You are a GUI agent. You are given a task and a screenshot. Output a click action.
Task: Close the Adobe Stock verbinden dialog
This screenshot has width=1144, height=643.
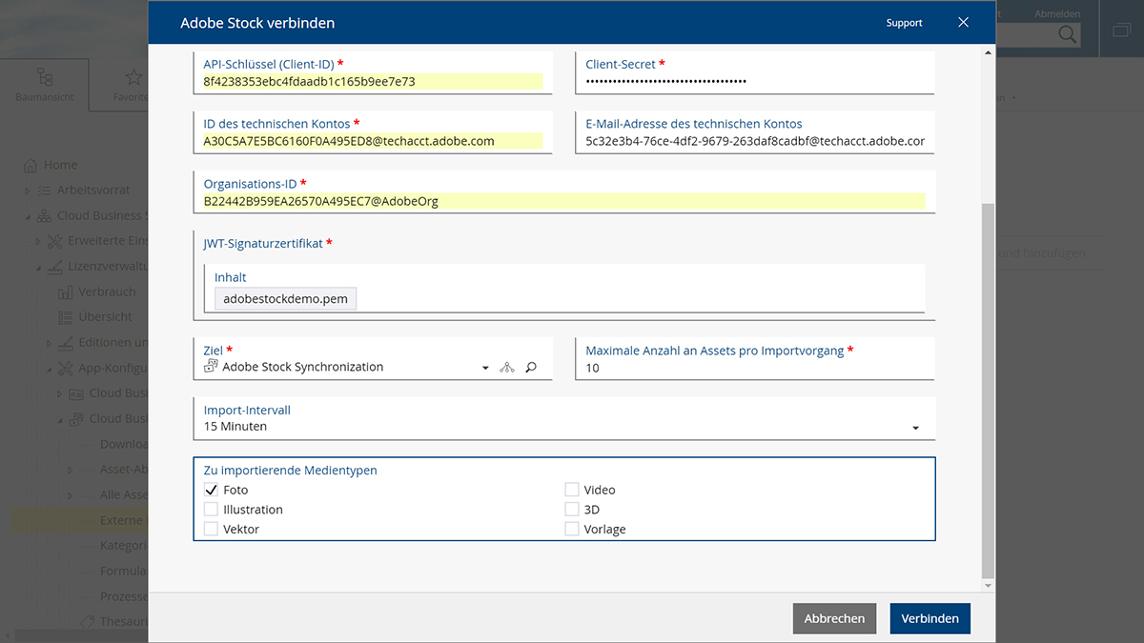[x=963, y=22]
